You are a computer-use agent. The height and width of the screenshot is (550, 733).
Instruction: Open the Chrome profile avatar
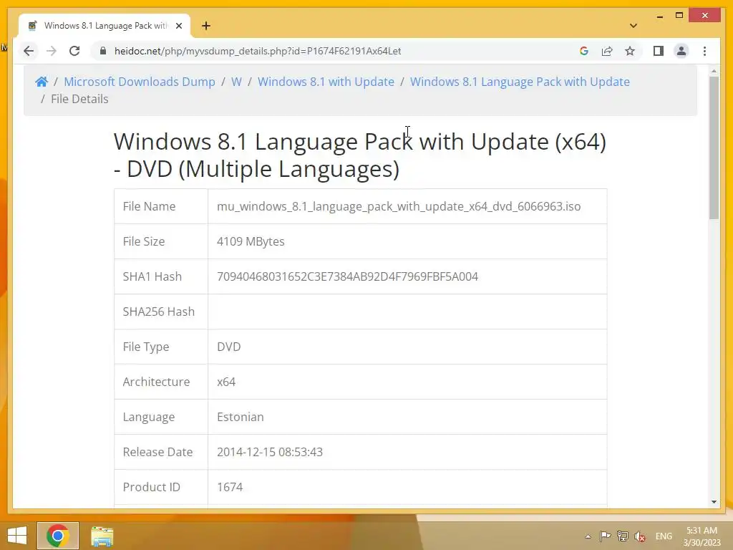tap(681, 51)
